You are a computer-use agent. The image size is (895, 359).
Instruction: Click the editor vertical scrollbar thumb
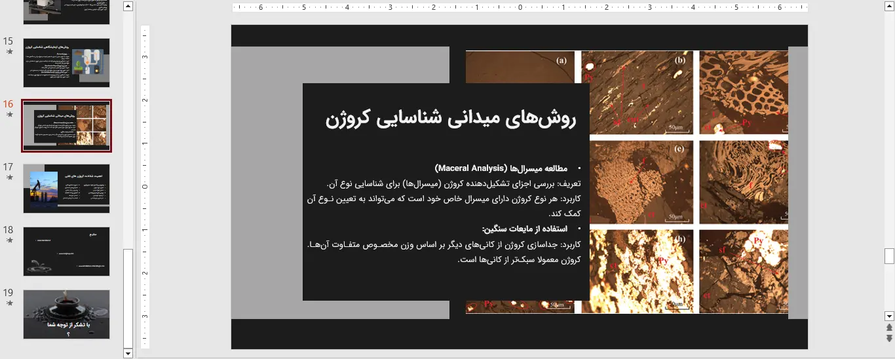point(889,255)
